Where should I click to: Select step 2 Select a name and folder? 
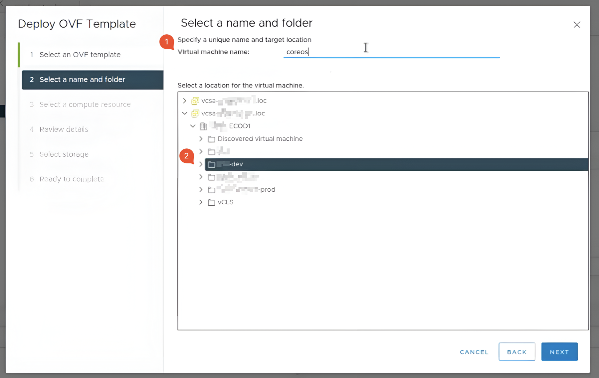tap(82, 80)
